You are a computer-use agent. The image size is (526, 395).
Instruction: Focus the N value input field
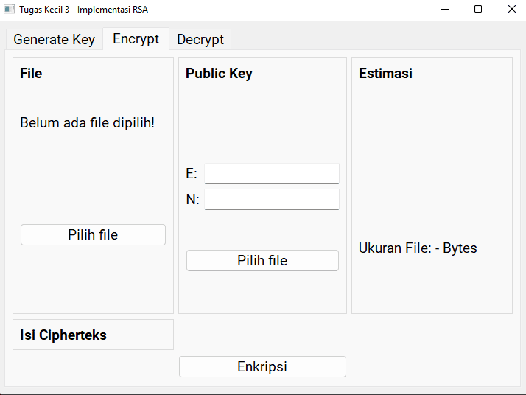pos(271,200)
